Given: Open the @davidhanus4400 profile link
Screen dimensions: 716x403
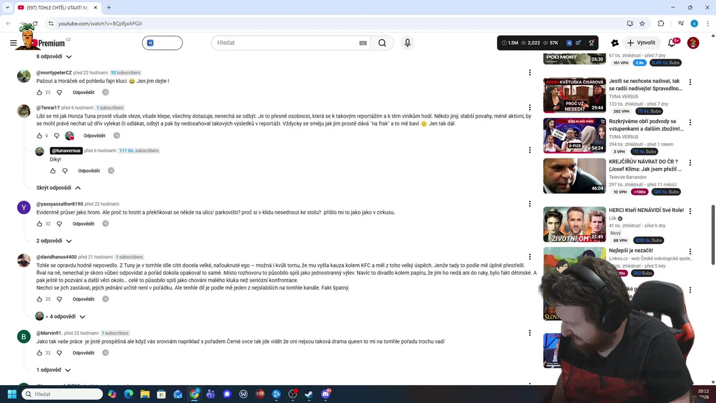Looking at the screenshot, I should tap(56, 257).
